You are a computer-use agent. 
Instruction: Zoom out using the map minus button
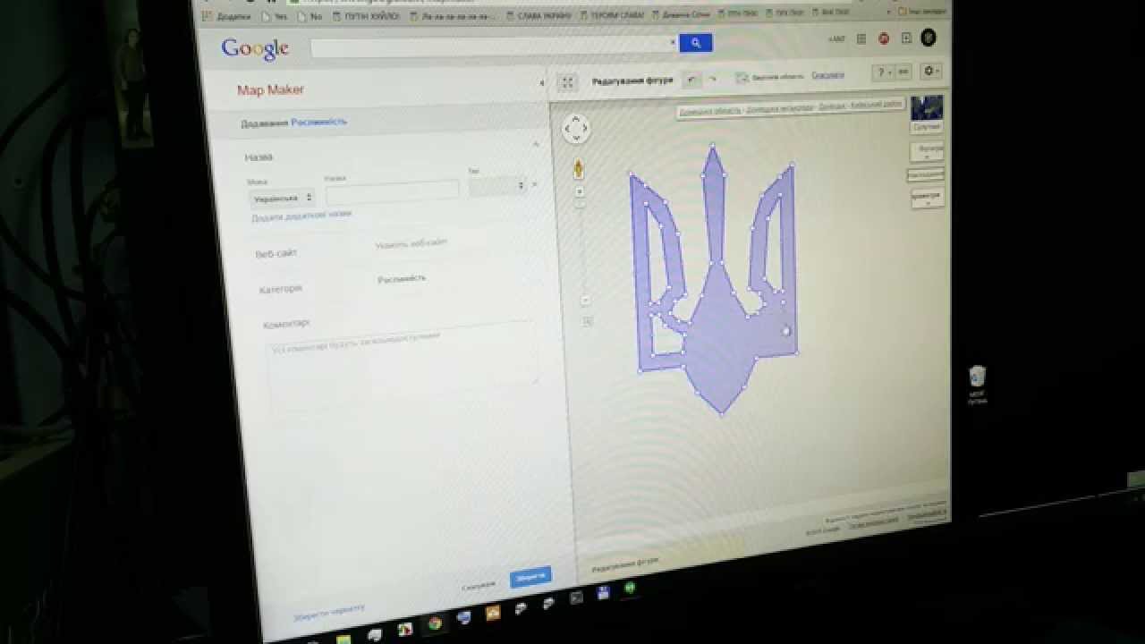(585, 300)
